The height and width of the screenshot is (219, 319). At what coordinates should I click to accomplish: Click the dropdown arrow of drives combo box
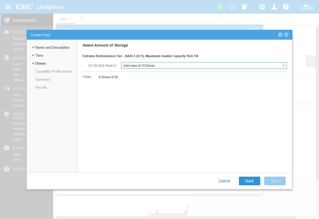point(283,66)
